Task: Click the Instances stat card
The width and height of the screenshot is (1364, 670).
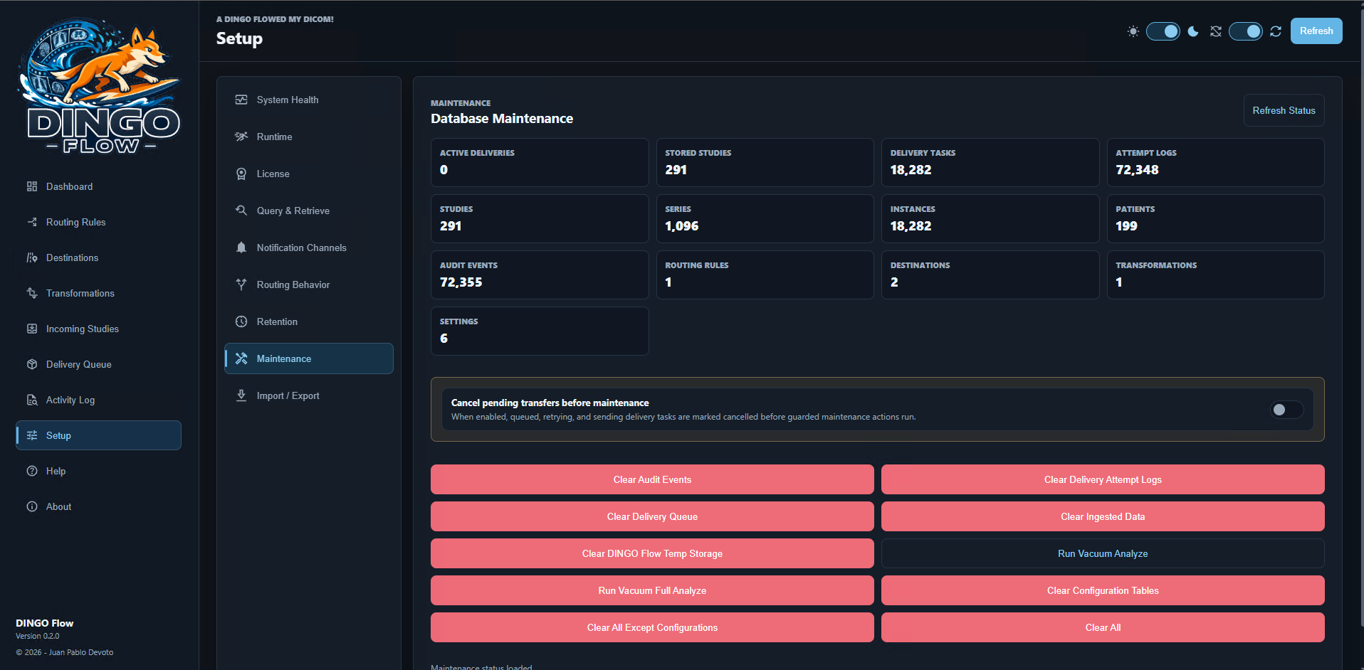Action: point(990,218)
